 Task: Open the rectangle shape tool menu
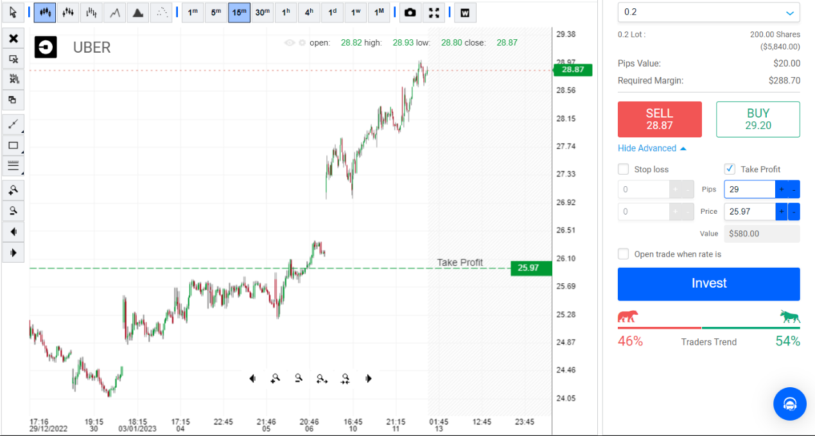[13, 145]
